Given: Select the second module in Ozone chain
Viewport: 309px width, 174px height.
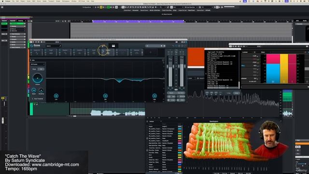Looking at the screenshot, I should (51, 52).
